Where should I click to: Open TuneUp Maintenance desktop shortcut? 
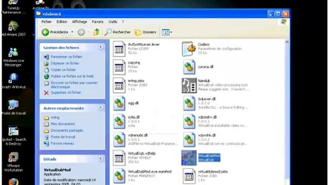click(13, 7)
